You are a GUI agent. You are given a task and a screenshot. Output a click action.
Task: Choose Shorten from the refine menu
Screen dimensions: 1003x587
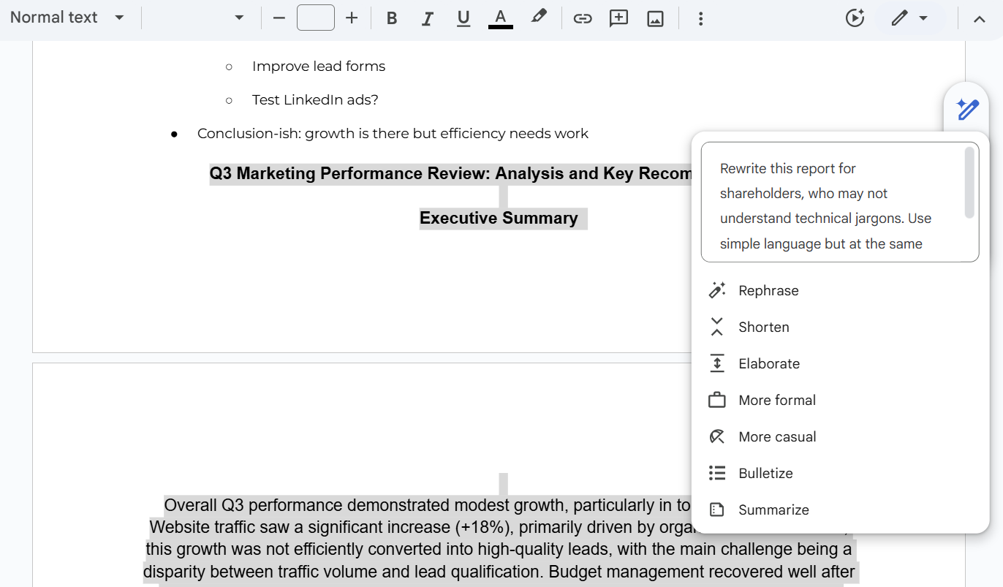tap(839, 327)
